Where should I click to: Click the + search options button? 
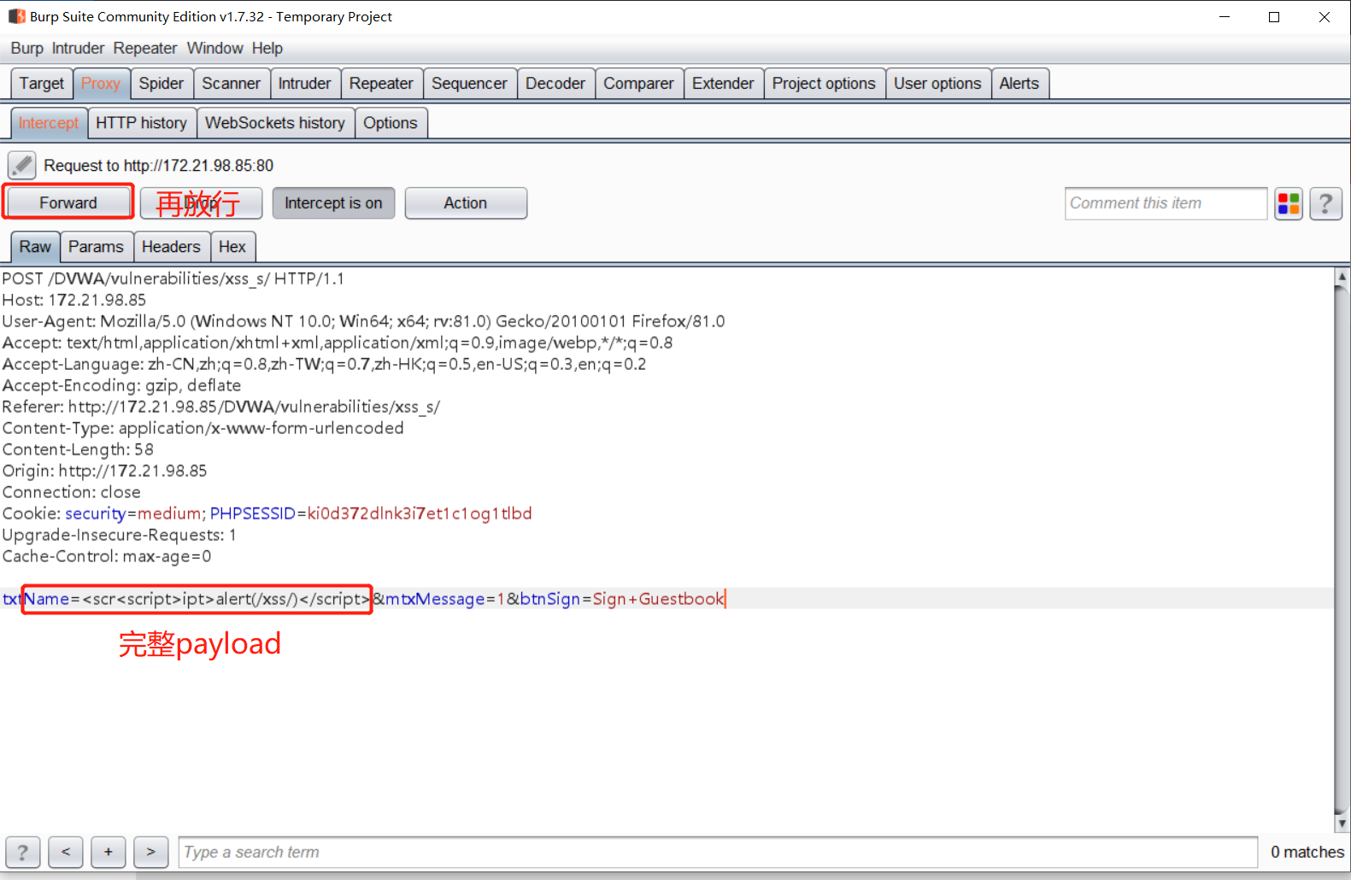[x=109, y=852]
